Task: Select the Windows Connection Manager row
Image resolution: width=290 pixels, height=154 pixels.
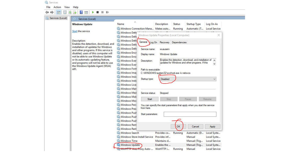Action: (169, 29)
